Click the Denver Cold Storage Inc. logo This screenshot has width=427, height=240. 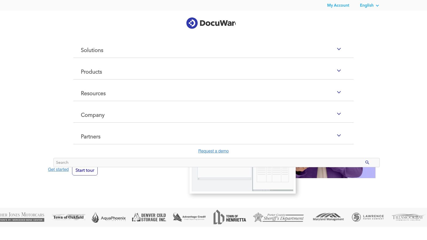(x=149, y=217)
